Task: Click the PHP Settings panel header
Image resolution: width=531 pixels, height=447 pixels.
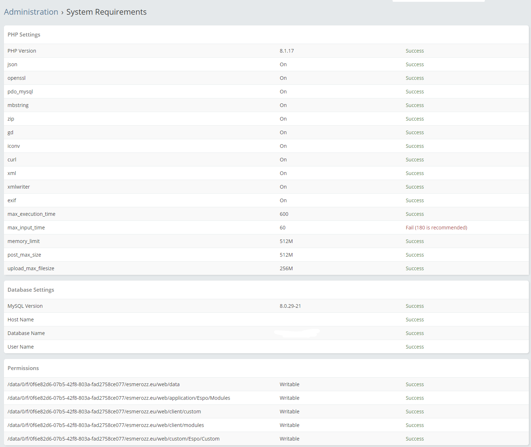Action: (24, 35)
